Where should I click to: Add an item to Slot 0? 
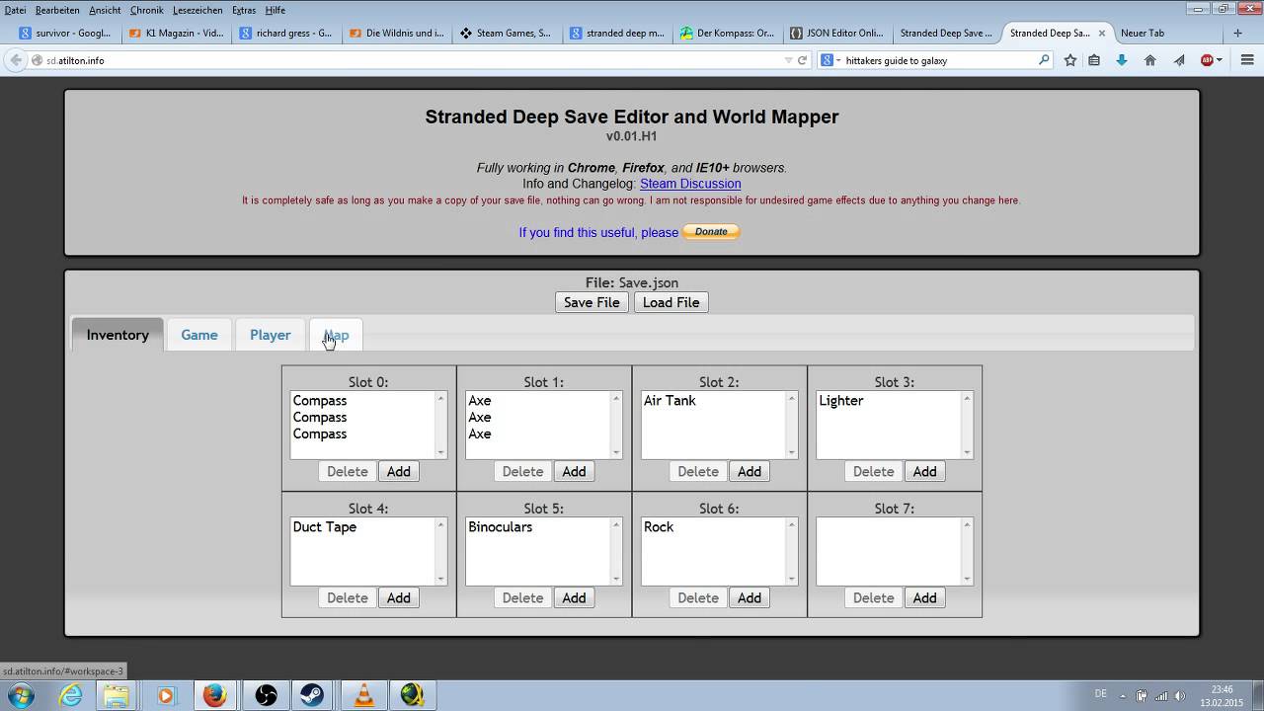click(x=399, y=471)
